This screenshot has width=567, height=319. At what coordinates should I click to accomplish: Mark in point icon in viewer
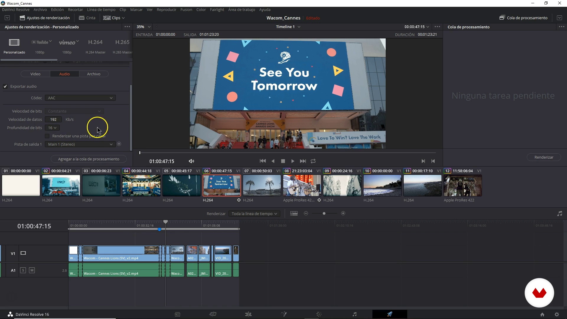[423, 161]
